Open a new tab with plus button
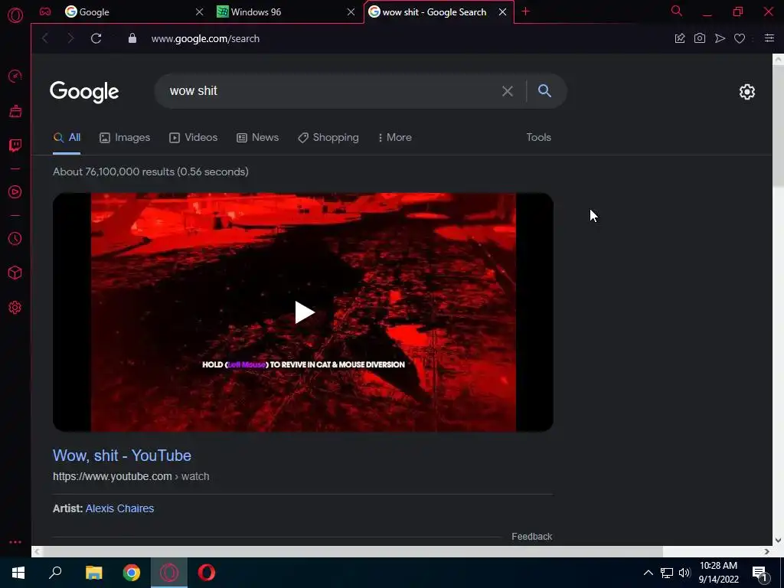 click(x=525, y=11)
